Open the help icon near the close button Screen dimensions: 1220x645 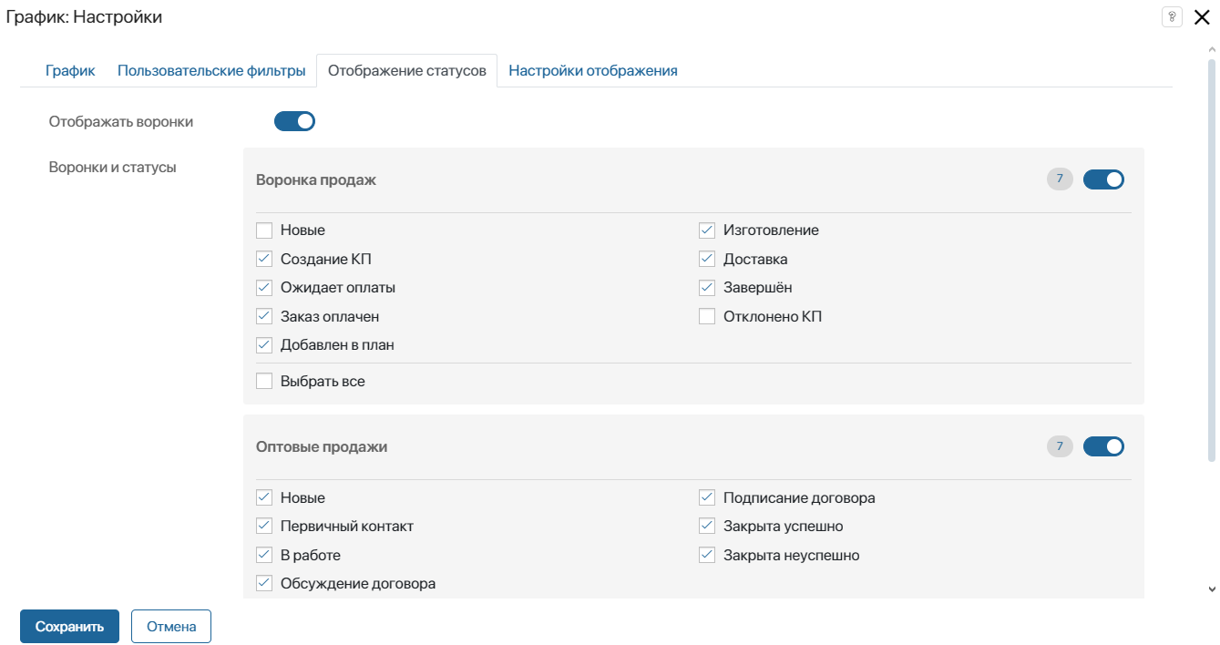[x=1172, y=17]
